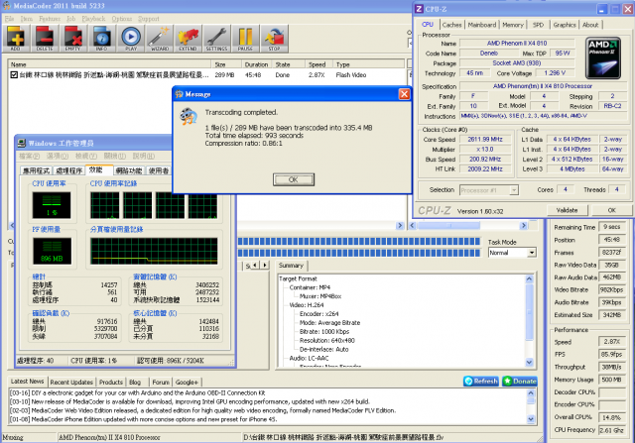The width and height of the screenshot is (635, 443).
Task: Switch to the Mainboard tab in CPU-Z
Action: pos(482,25)
